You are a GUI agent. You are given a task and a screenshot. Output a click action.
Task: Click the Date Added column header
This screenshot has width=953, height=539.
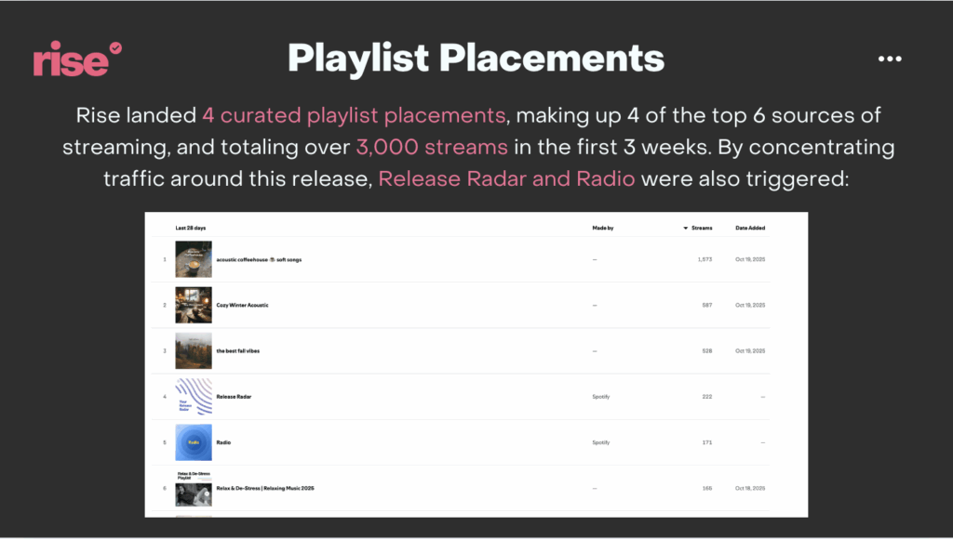pos(750,228)
